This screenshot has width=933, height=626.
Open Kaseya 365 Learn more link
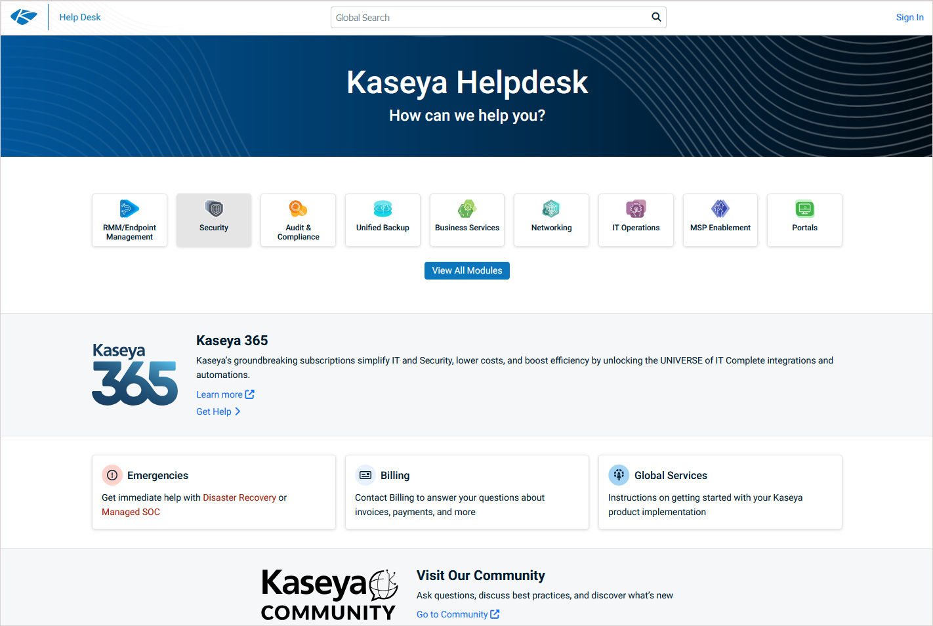point(219,394)
